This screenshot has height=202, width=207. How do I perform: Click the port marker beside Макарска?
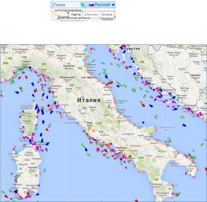tap(163, 90)
